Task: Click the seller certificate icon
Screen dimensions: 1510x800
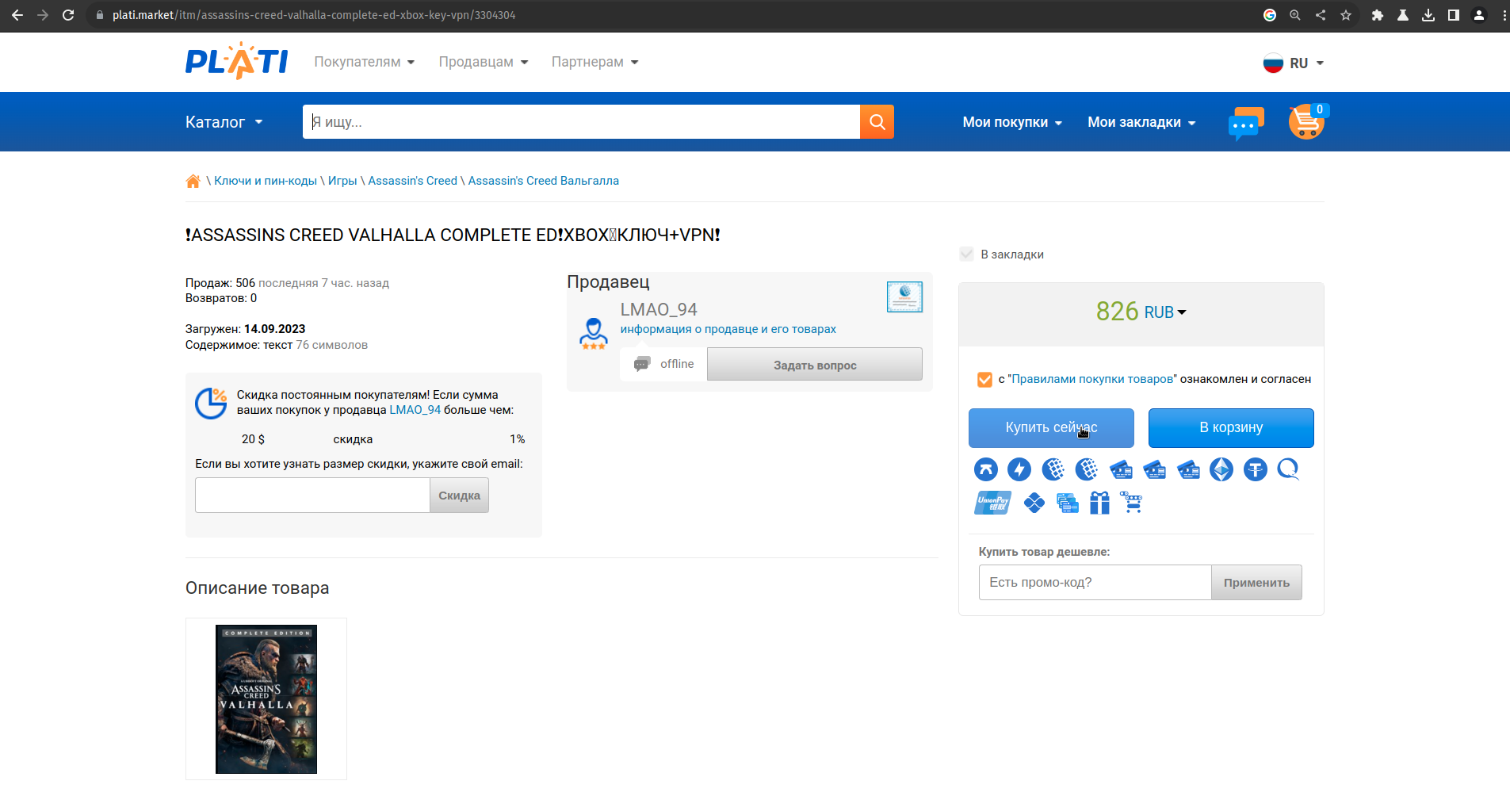Action: click(x=904, y=297)
